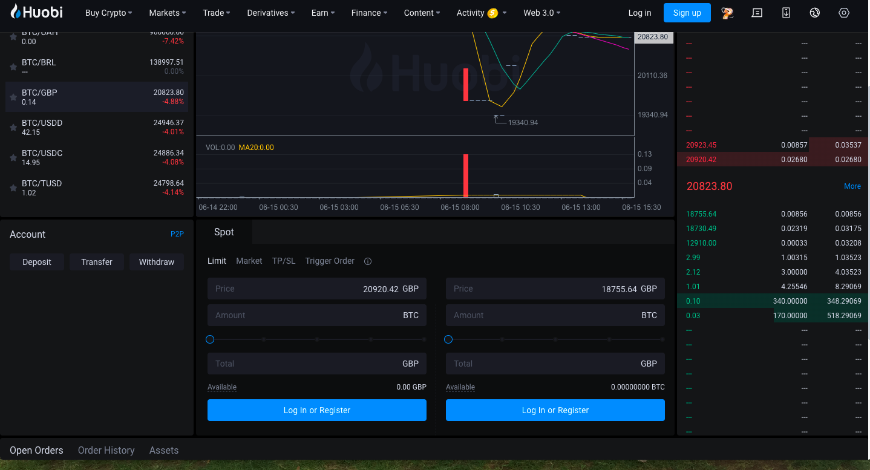Image resolution: width=870 pixels, height=470 pixels.
Task: Click Log In or Register under BTC balance
Action: tap(555, 410)
